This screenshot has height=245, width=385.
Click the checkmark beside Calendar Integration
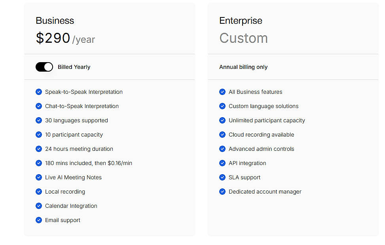pyautogui.click(x=39, y=206)
